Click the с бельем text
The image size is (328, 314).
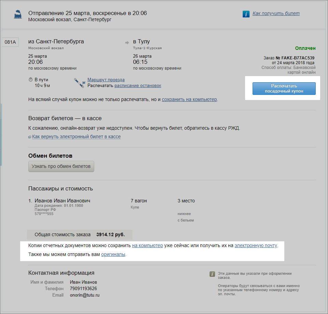(186, 220)
